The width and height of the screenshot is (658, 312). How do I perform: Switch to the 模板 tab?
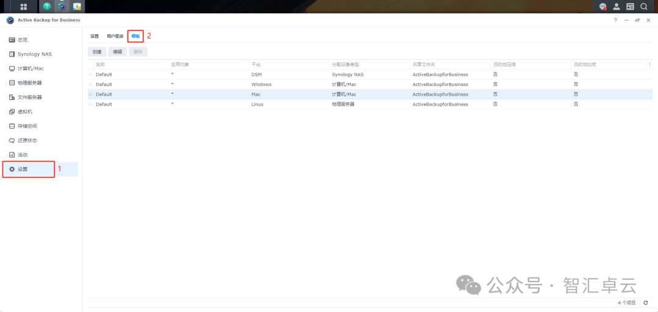135,36
